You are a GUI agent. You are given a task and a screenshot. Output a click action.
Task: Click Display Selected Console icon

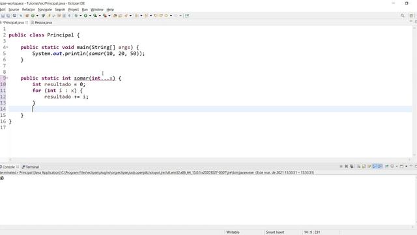tap(392, 166)
